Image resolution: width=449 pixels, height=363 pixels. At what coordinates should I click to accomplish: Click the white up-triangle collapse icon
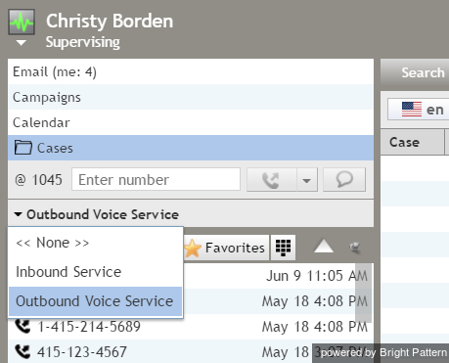324,247
